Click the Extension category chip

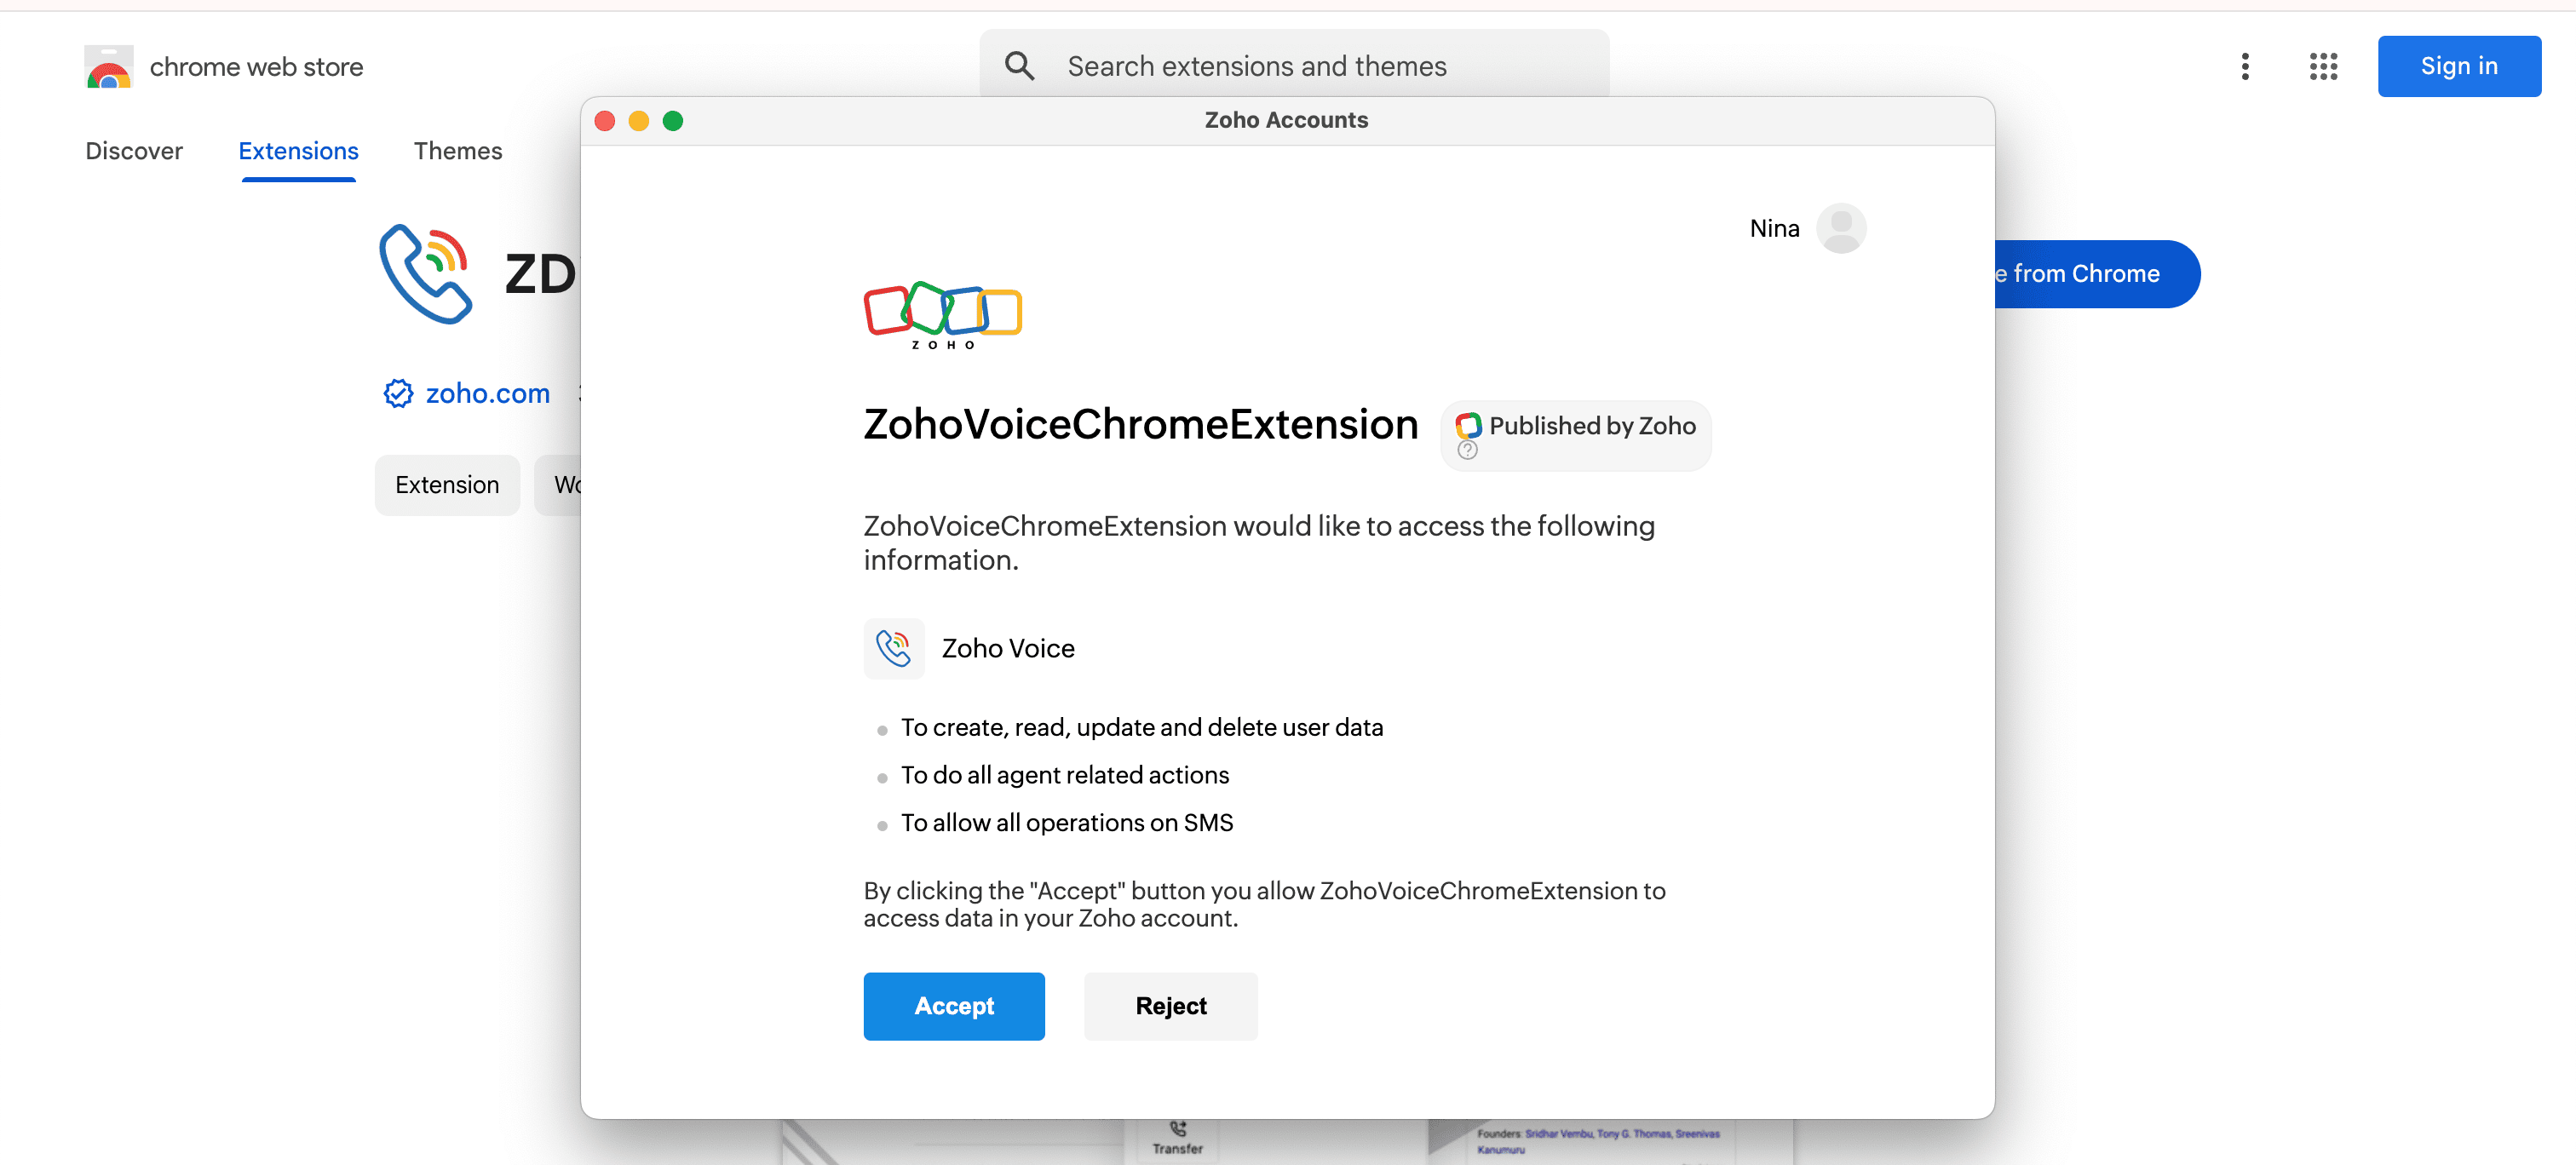(x=447, y=485)
